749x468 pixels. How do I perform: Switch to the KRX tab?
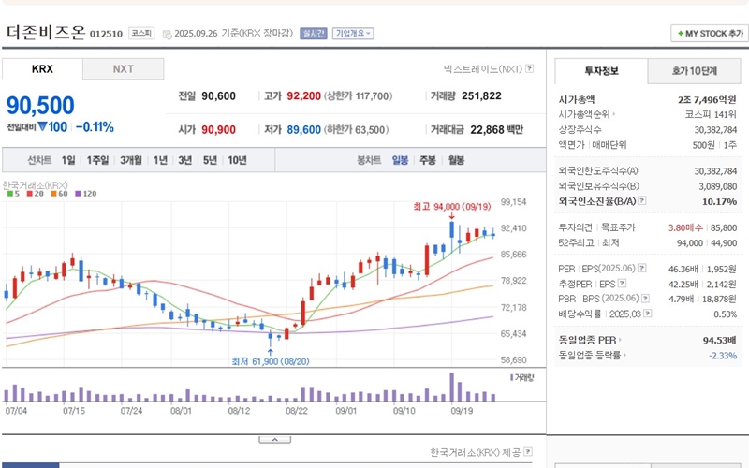[42, 68]
